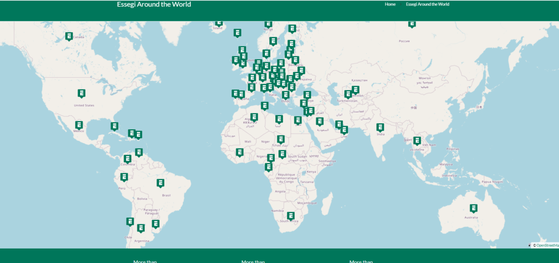
Task: Select the marker in Algeria
Action: coord(254,117)
